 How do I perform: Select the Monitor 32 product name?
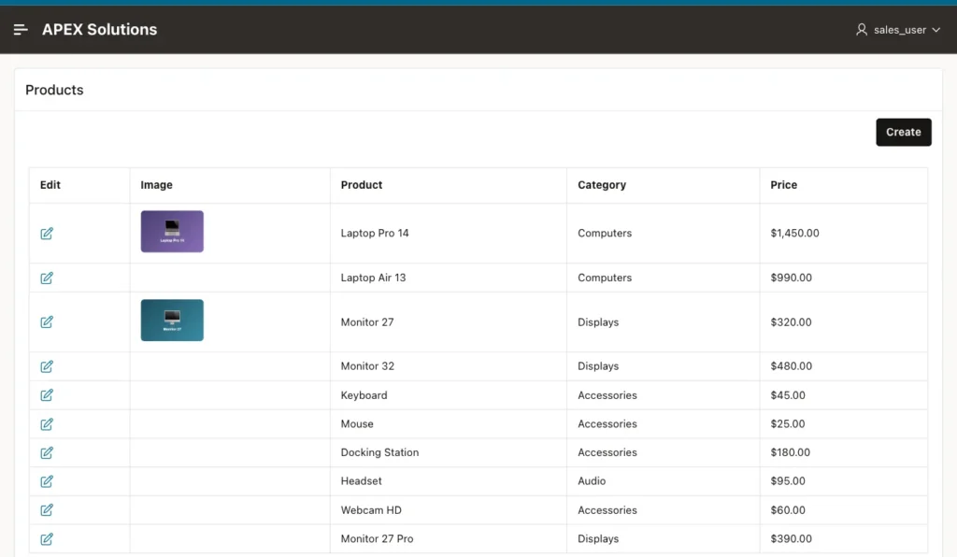click(367, 366)
